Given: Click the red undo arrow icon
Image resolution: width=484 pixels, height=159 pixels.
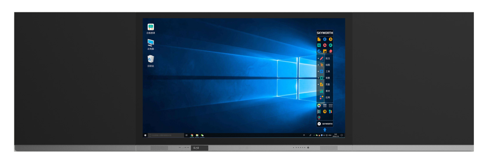Looking at the screenshot, I should pyautogui.click(x=325, y=45).
